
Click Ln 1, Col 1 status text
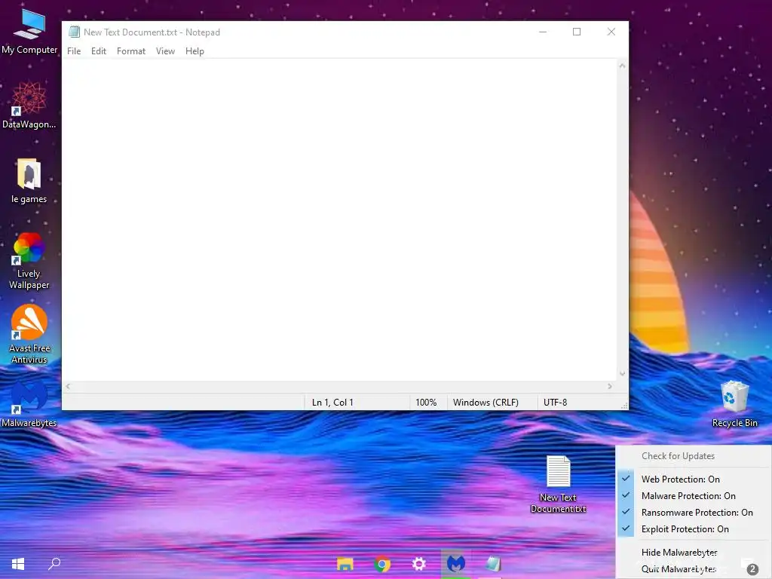coord(332,403)
